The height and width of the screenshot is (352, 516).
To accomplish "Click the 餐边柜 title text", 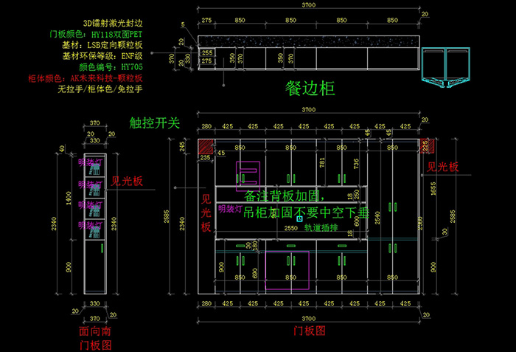I will (310, 89).
